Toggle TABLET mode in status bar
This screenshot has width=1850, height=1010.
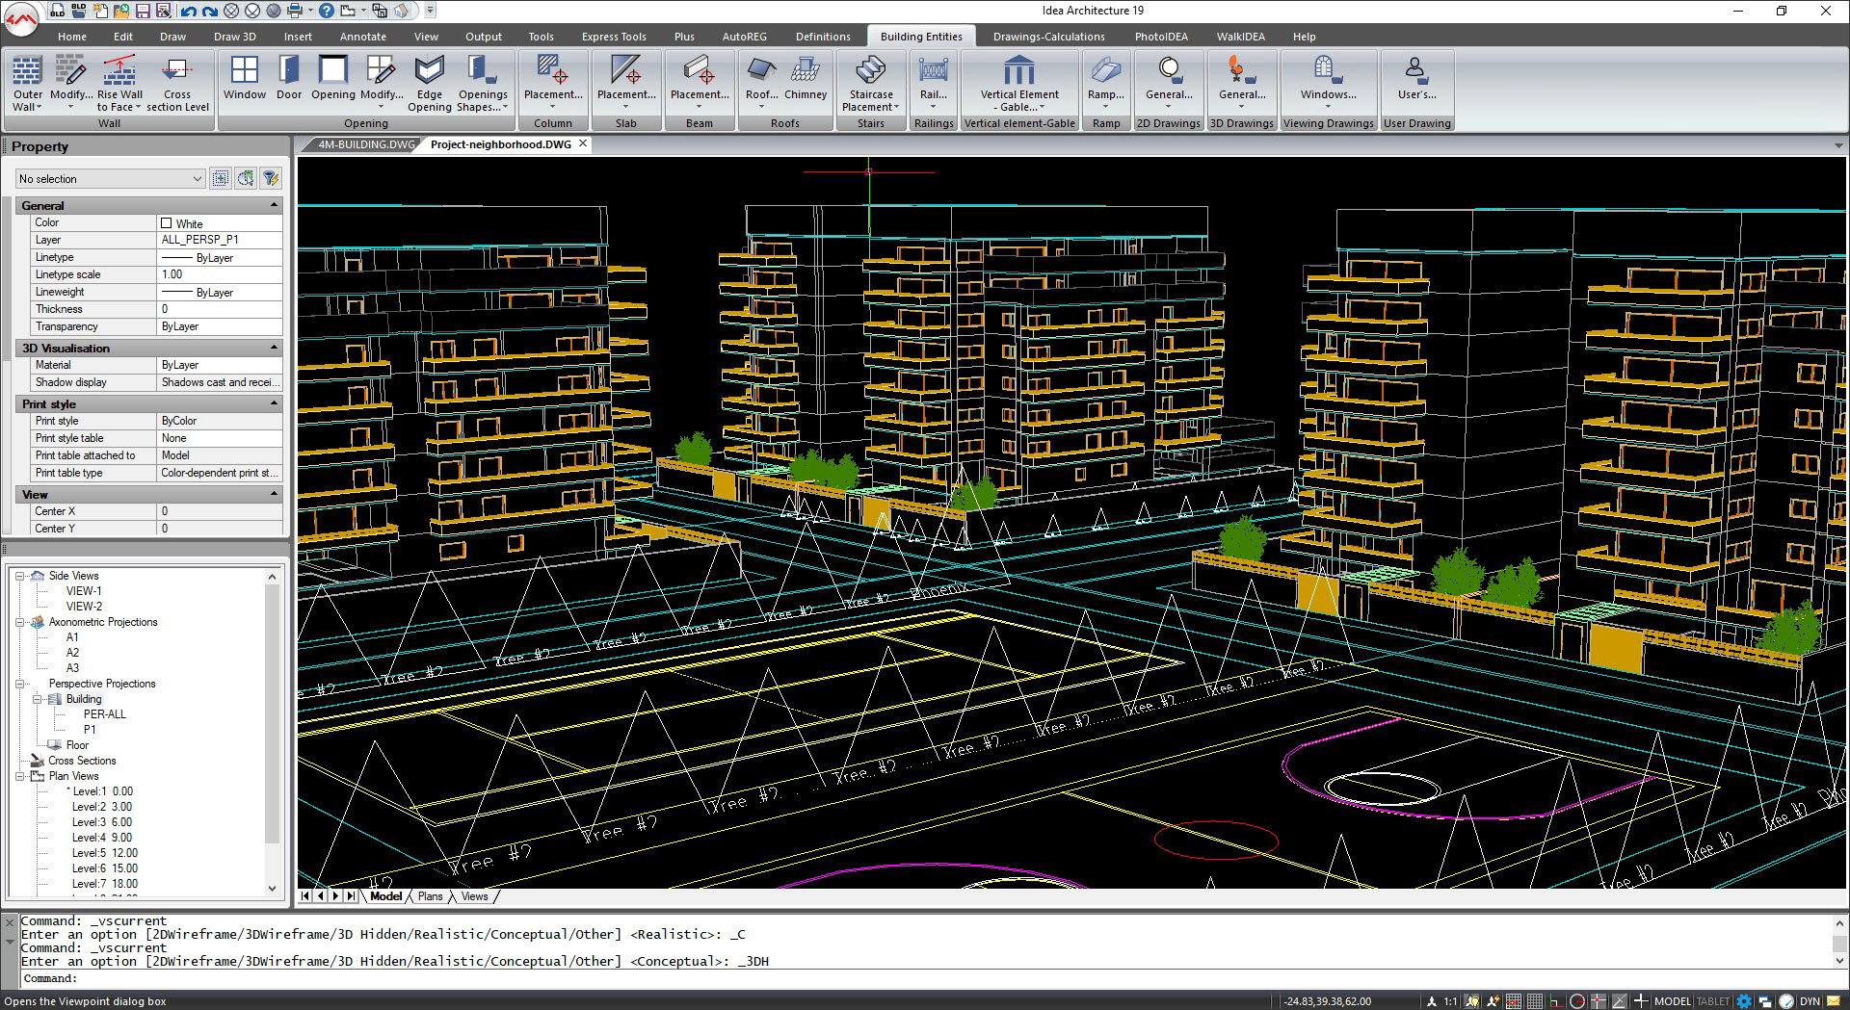[1712, 1001]
